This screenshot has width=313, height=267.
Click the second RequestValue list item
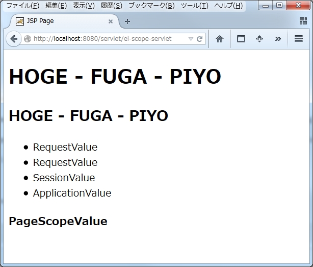click(65, 162)
